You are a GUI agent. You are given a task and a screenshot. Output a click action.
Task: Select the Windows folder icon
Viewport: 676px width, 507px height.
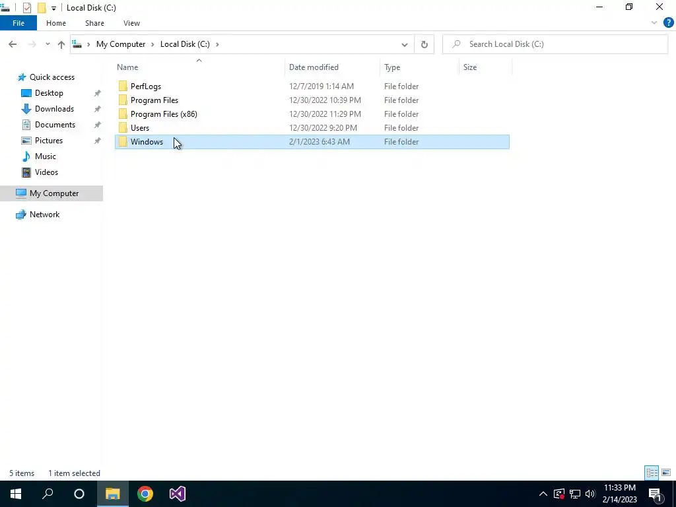123,141
